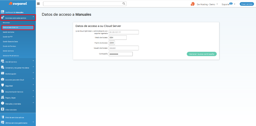Expand Uso del servicio chevron
This screenshot has height=126, width=256.
pos(33,61)
